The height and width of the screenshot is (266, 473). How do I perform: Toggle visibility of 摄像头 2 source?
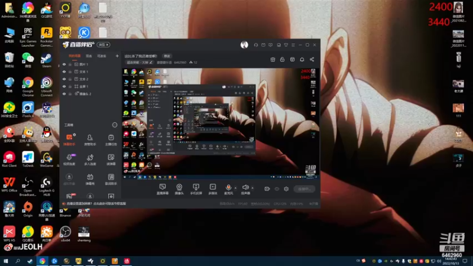pyautogui.click(x=64, y=94)
